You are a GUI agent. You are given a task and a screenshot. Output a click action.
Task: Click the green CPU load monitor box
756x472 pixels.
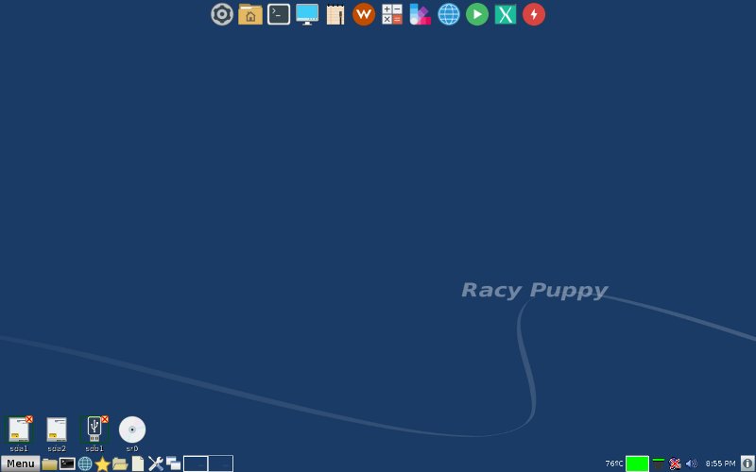637,464
